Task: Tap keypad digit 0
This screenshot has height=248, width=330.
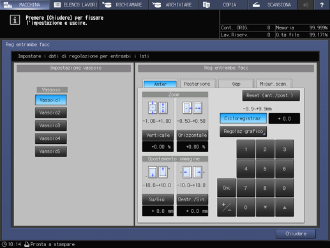Action: coord(246,207)
